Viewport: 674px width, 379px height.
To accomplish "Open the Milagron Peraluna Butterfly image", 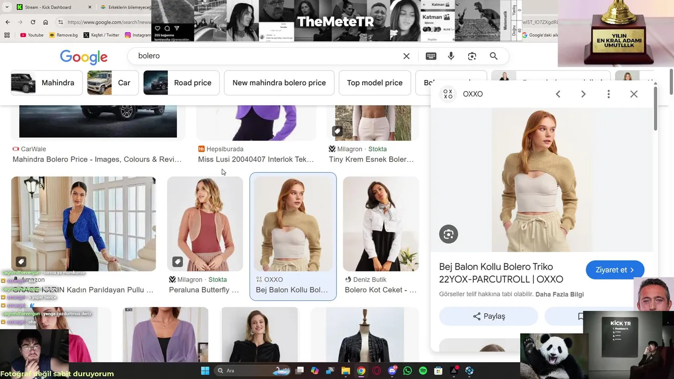I will tap(205, 224).
